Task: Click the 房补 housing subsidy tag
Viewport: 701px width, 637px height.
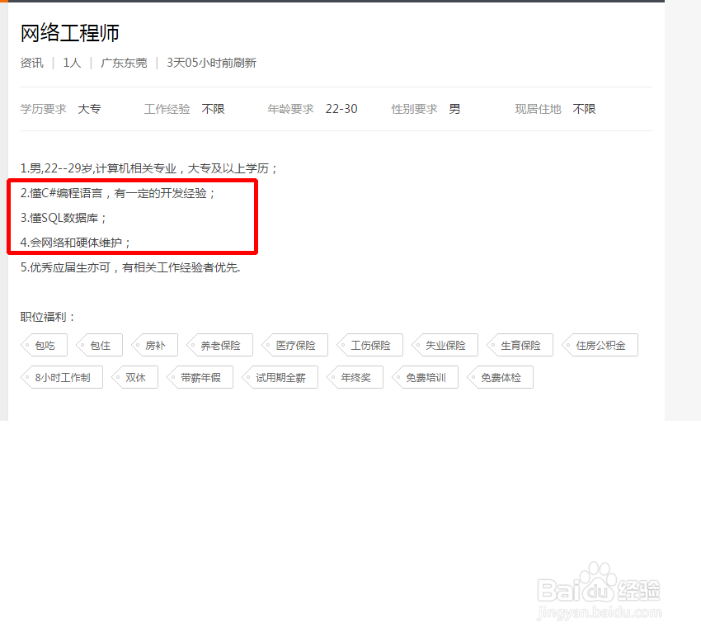Action: [155, 345]
